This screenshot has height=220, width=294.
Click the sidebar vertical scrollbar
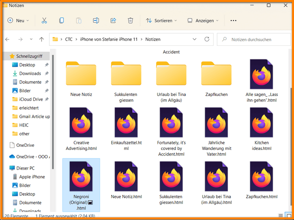tap(53, 112)
